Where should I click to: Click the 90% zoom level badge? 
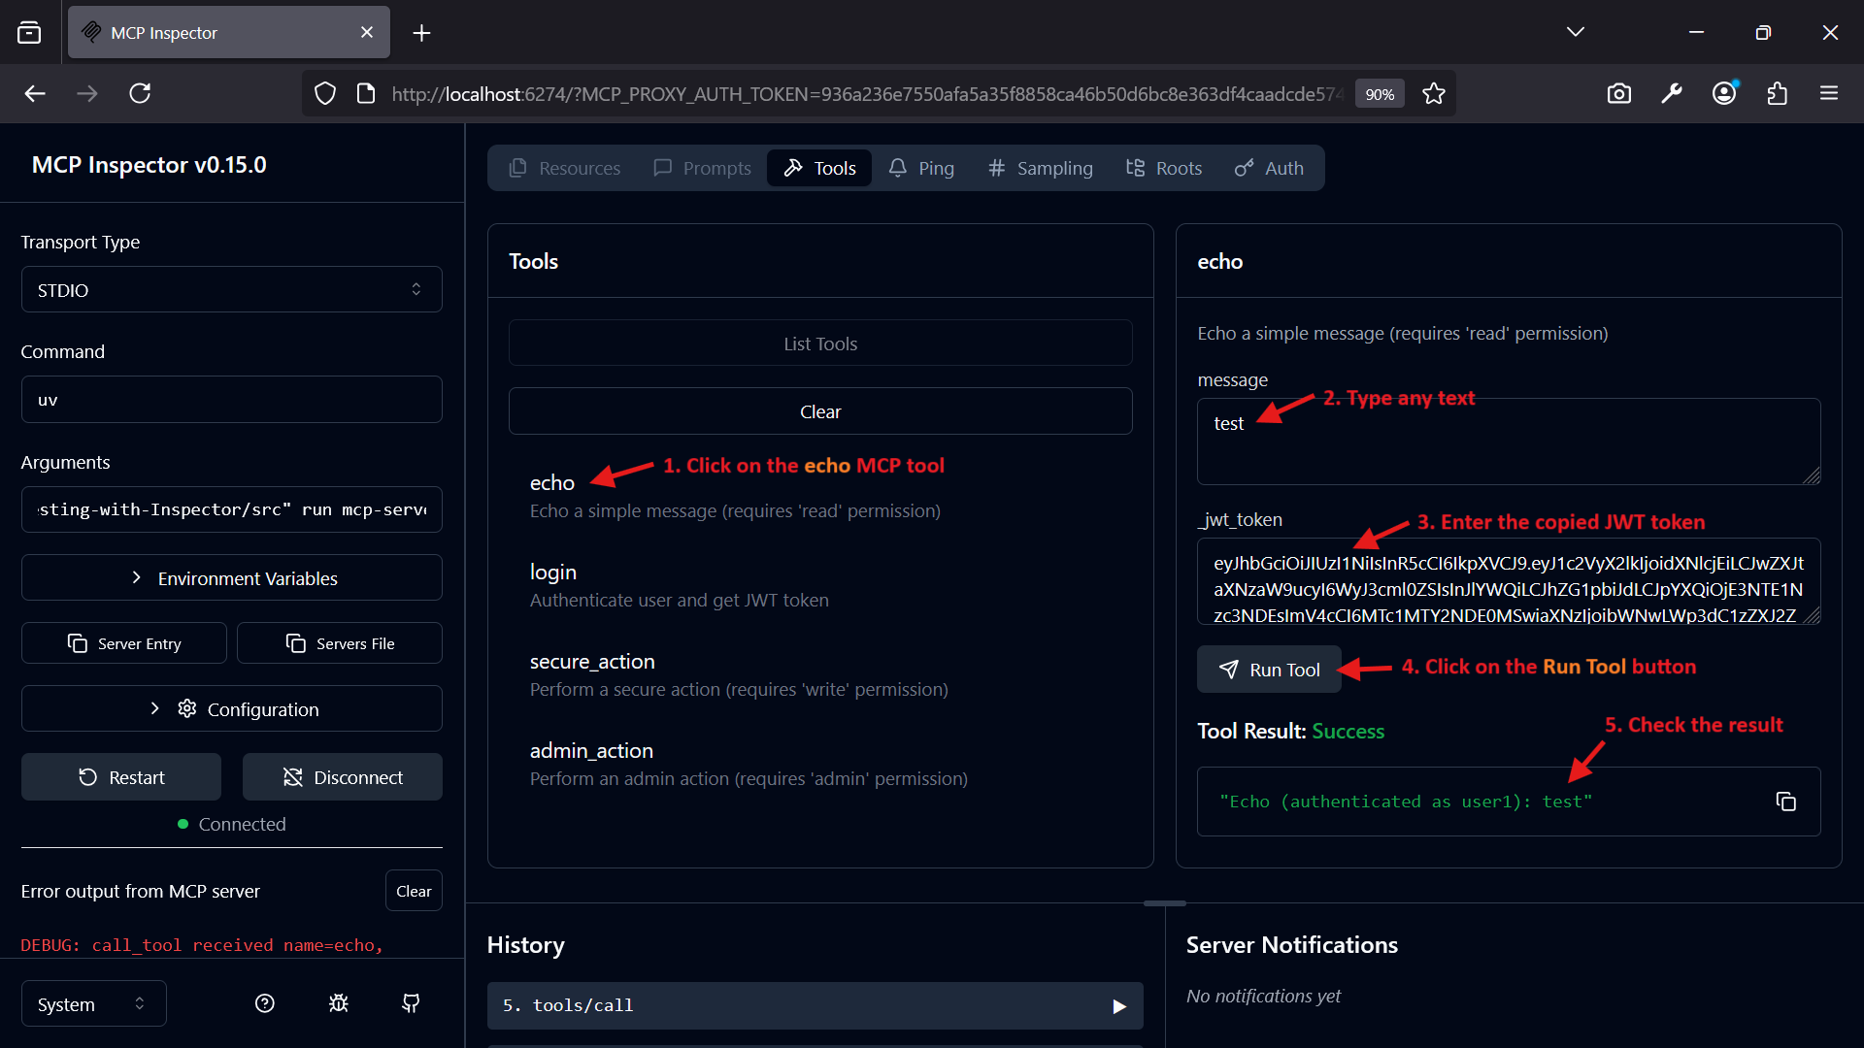click(1380, 94)
